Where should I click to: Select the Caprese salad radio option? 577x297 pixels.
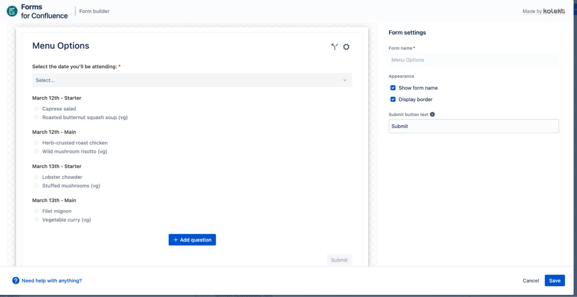click(x=36, y=109)
